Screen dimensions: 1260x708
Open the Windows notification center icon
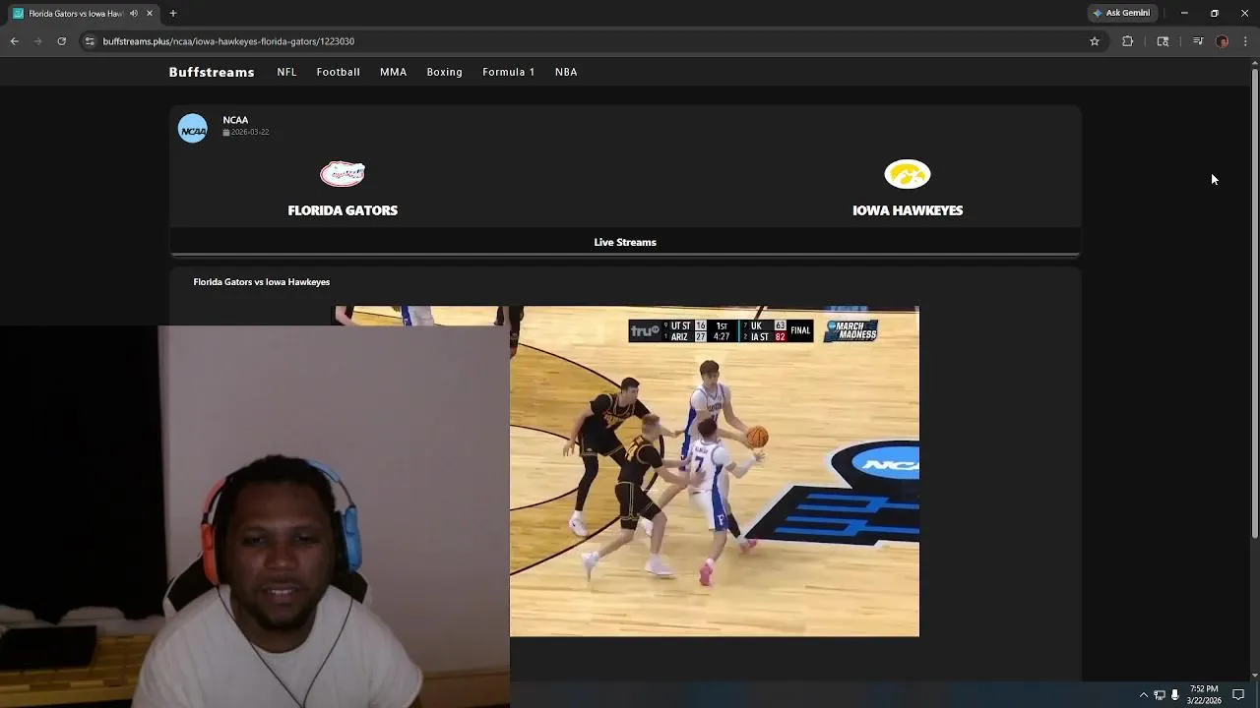(1239, 695)
